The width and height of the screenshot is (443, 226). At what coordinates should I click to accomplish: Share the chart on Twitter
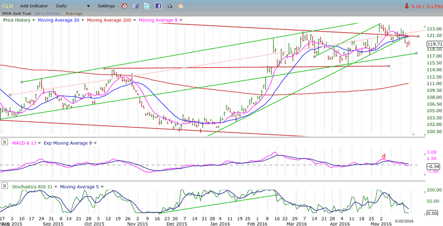pos(147,6)
